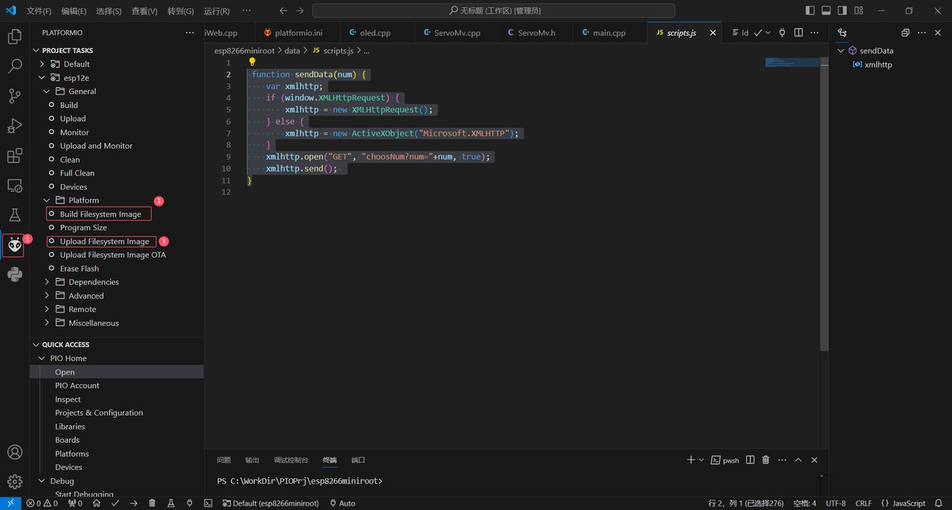Click the lightbulb code action icon
952x510 pixels.
(252, 62)
